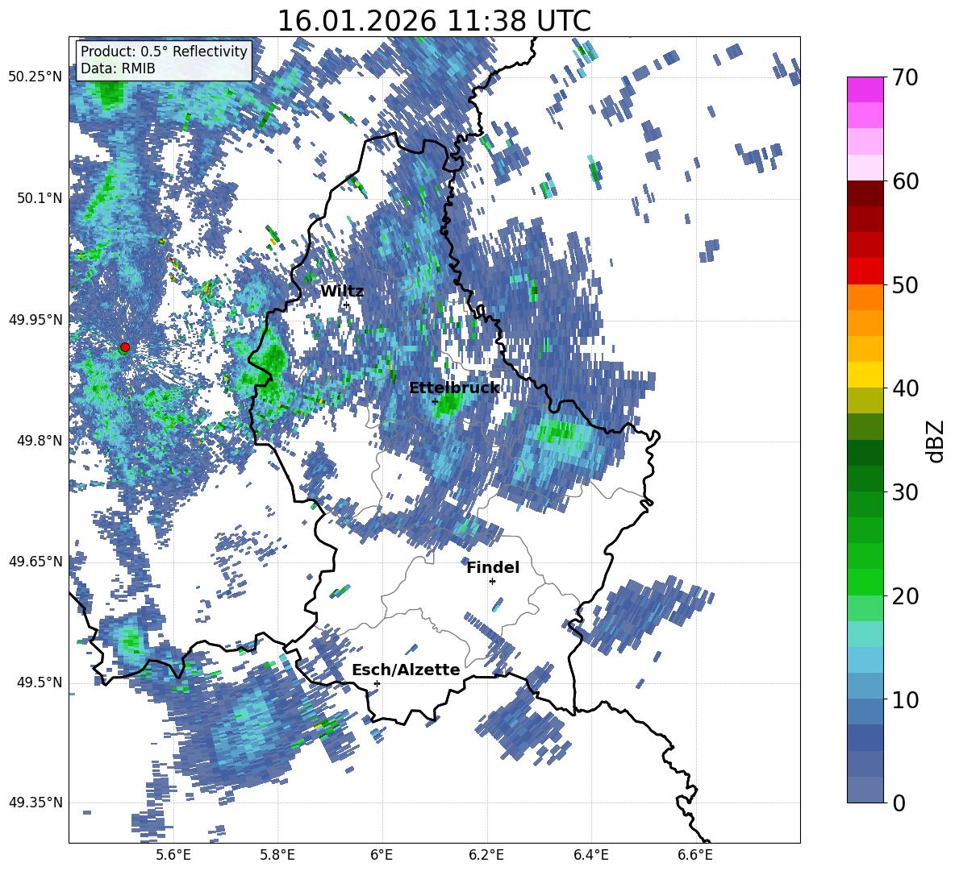Click the 49.95°N latitude label
Image resolution: width=955 pixels, height=871 pixels.
pos(35,320)
